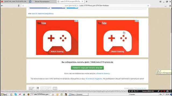Open AdChoices info on left ad
The width and height of the screenshot is (172, 96).
pyautogui.click(x=76, y=21)
